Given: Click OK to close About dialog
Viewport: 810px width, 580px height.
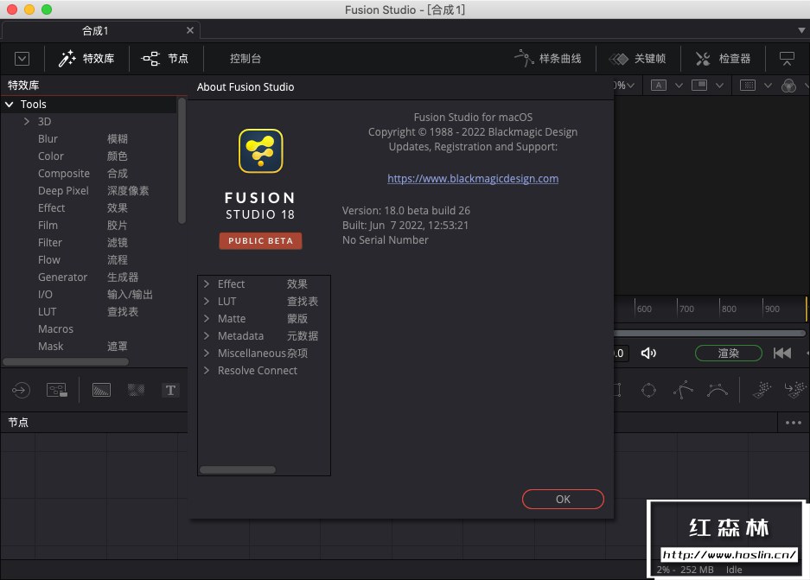Looking at the screenshot, I should 563,500.
